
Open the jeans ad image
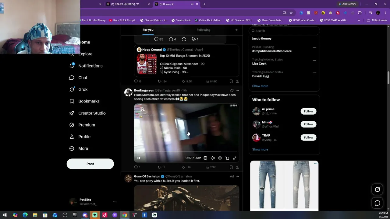tap(284, 186)
